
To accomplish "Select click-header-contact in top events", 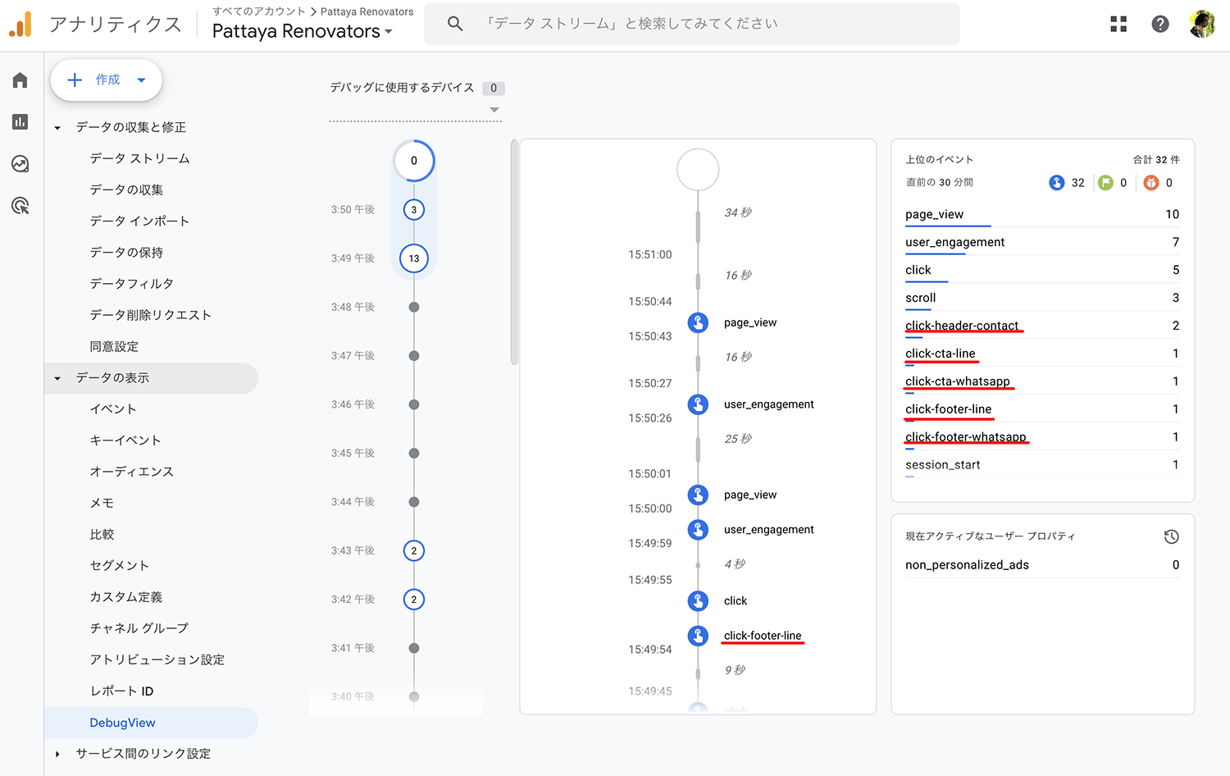I will (x=961, y=326).
